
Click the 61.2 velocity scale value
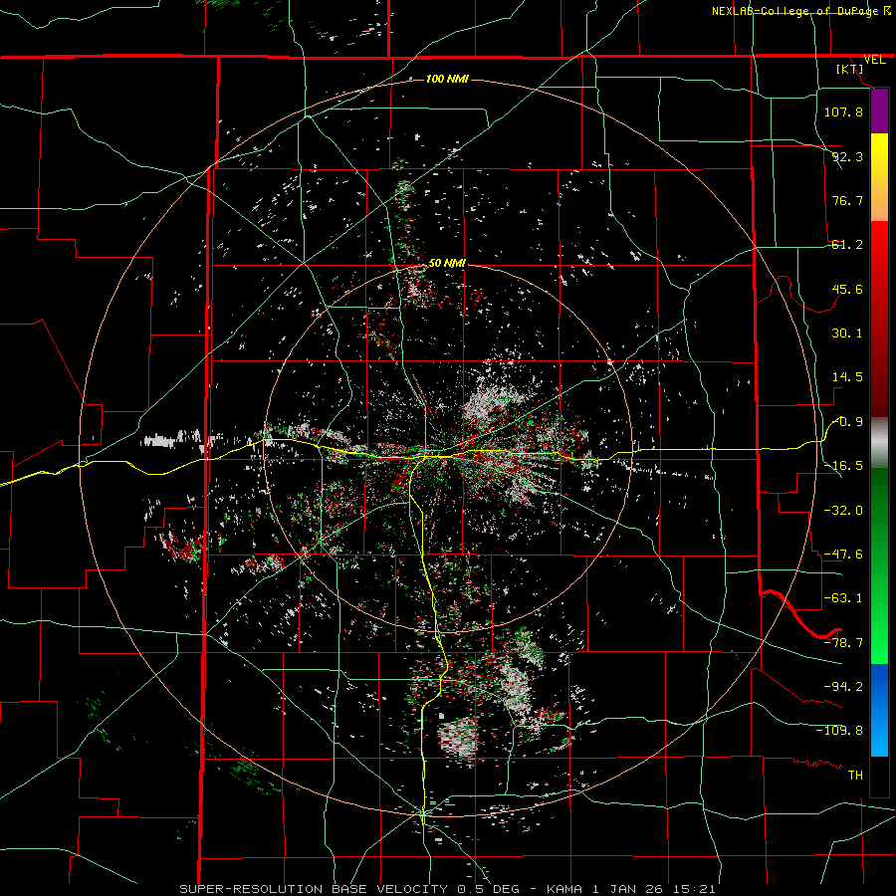click(847, 245)
